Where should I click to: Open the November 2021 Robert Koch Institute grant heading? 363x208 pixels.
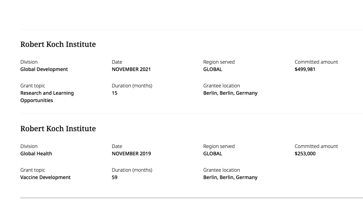coord(58,44)
